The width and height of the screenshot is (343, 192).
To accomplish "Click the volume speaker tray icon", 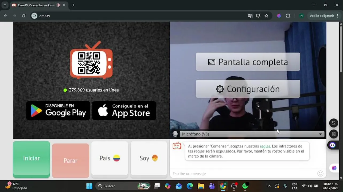I will [x=310, y=186].
